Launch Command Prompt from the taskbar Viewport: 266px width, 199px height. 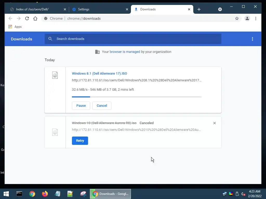coord(19,194)
